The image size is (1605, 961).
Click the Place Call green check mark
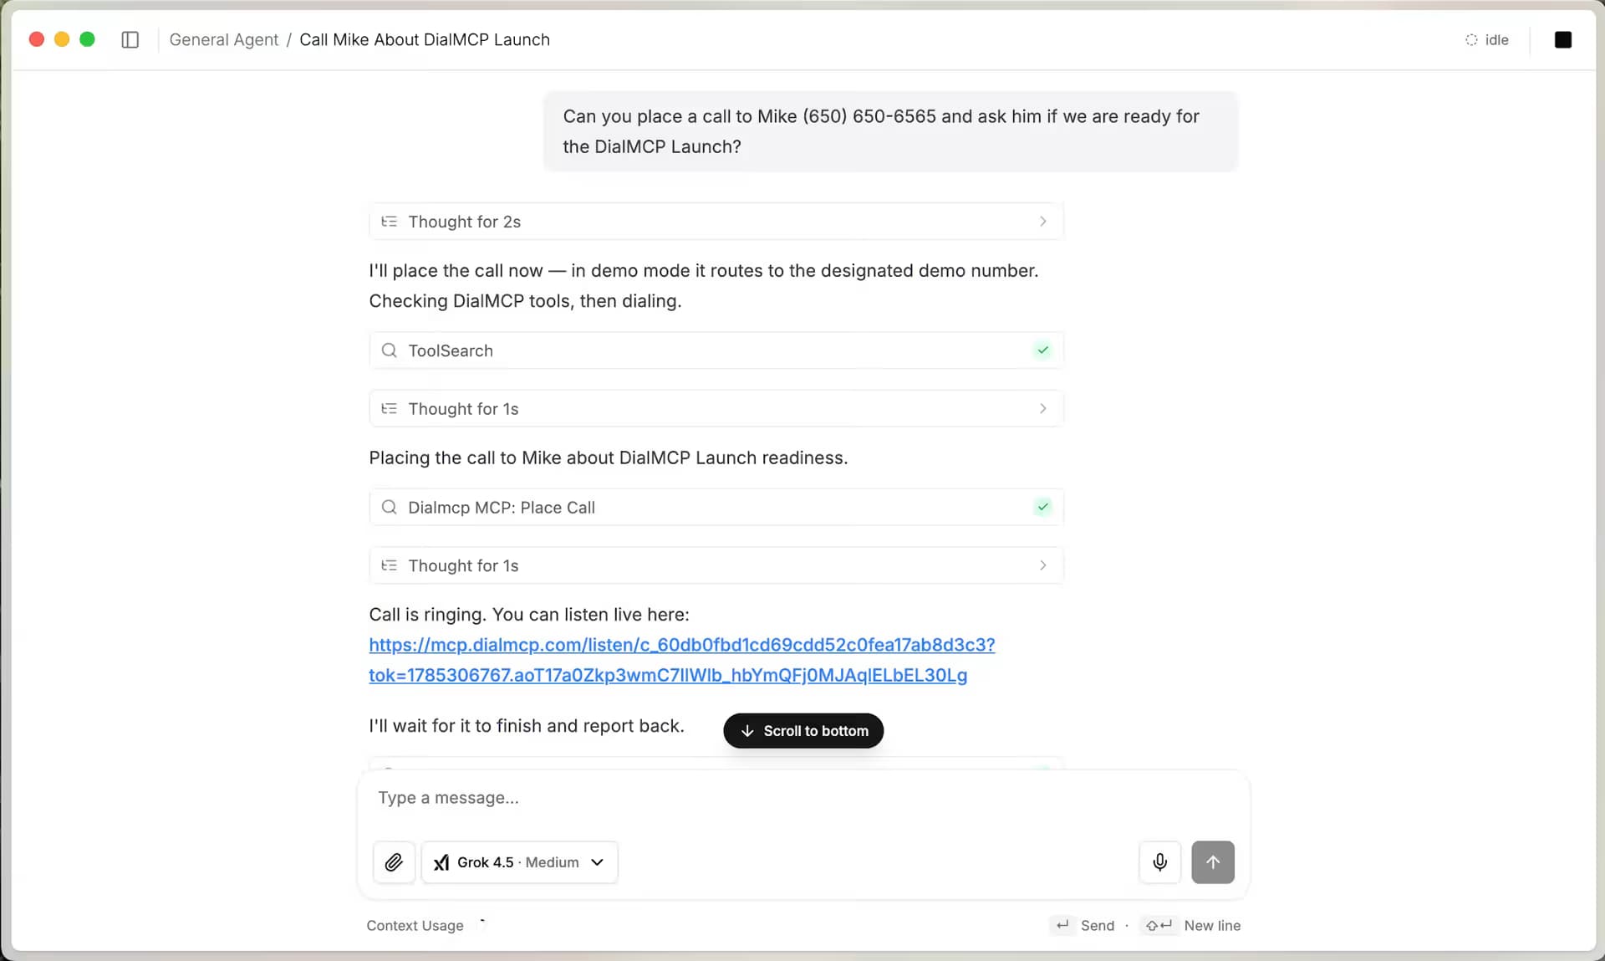1042,506
